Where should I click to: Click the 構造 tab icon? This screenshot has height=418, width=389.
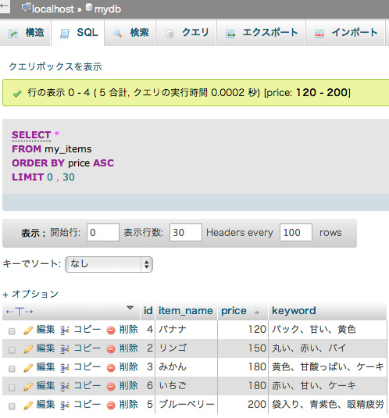coord(13,34)
